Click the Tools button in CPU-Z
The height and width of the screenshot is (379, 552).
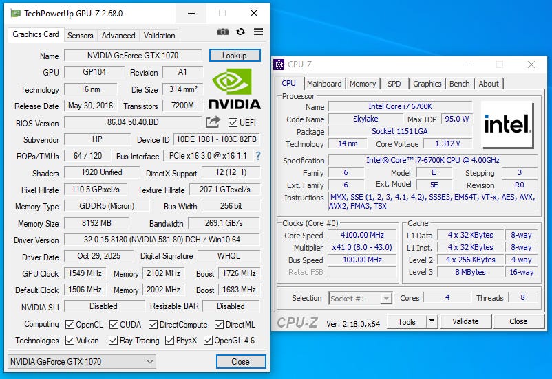[x=407, y=321]
